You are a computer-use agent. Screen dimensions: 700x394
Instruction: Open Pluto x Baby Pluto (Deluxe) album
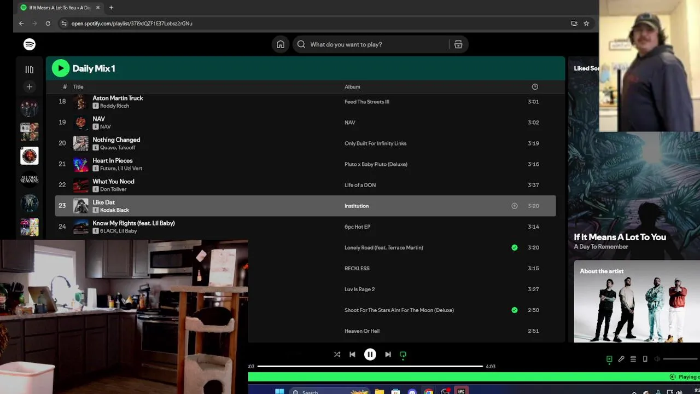click(376, 164)
